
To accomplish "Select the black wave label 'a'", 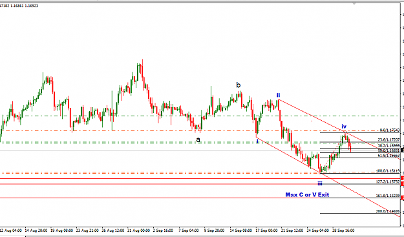I will click(x=198, y=139).
